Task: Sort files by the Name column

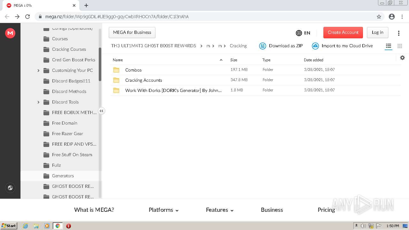Action: coord(118,60)
